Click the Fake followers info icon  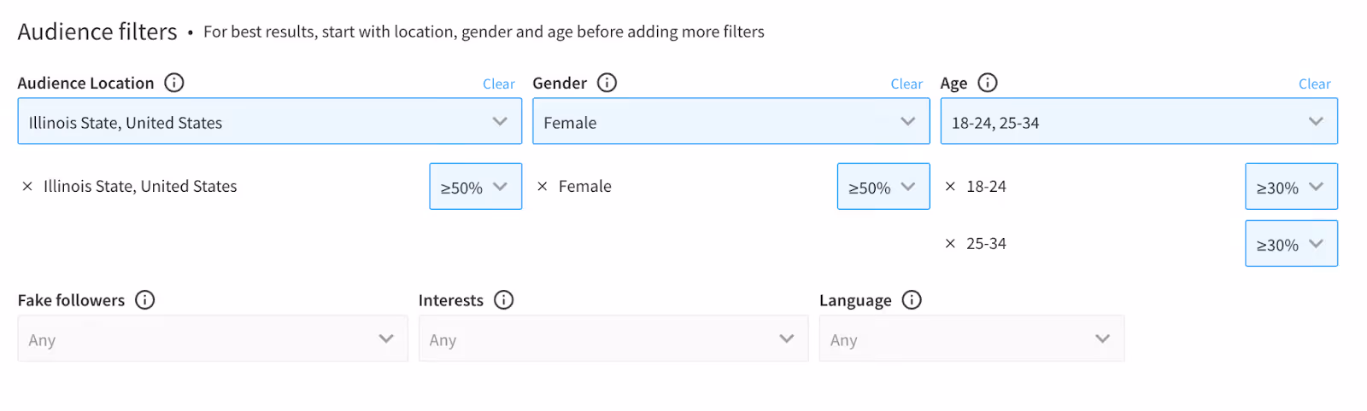tap(145, 300)
